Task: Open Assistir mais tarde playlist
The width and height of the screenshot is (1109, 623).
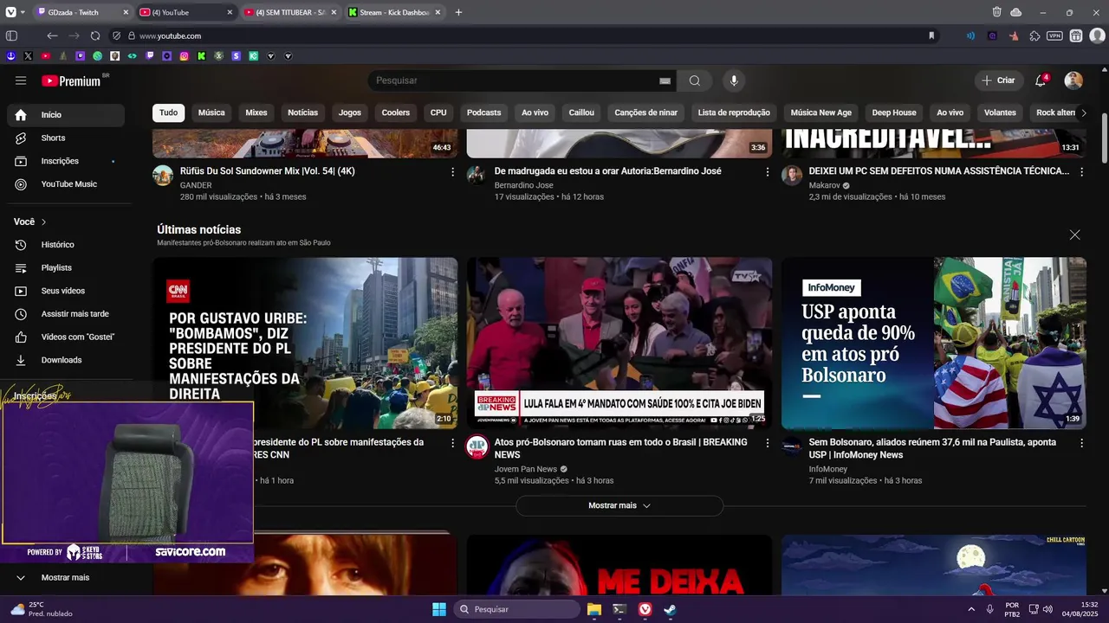Action: pyautogui.click(x=66, y=314)
